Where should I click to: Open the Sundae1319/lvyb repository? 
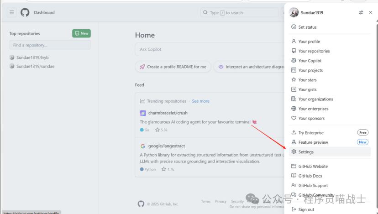32,57
